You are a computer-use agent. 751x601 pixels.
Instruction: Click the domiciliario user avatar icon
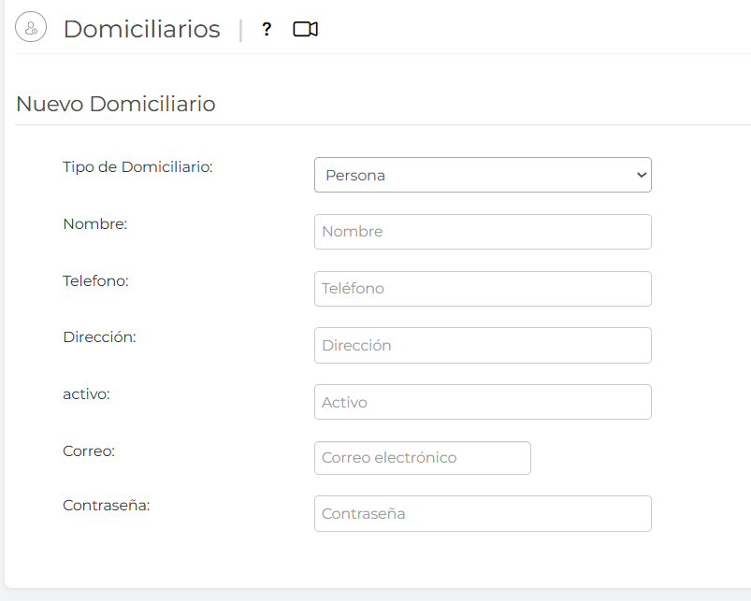click(x=31, y=28)
